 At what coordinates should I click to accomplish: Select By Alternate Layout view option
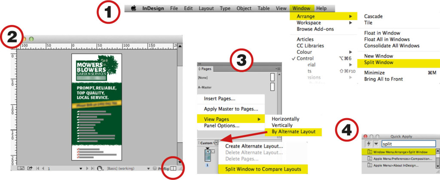(x=293, y=131)
